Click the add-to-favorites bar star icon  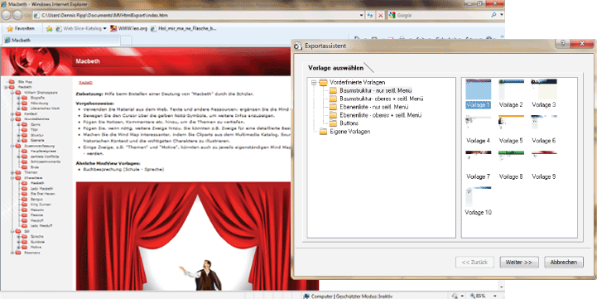tap(49, 28)
